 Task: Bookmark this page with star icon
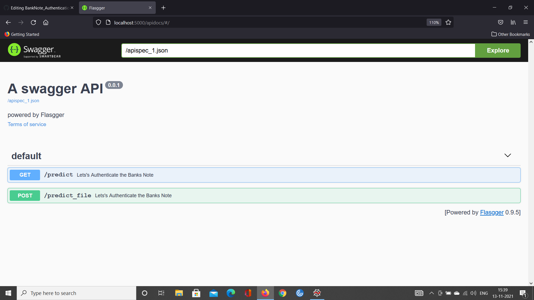point(448,22)
